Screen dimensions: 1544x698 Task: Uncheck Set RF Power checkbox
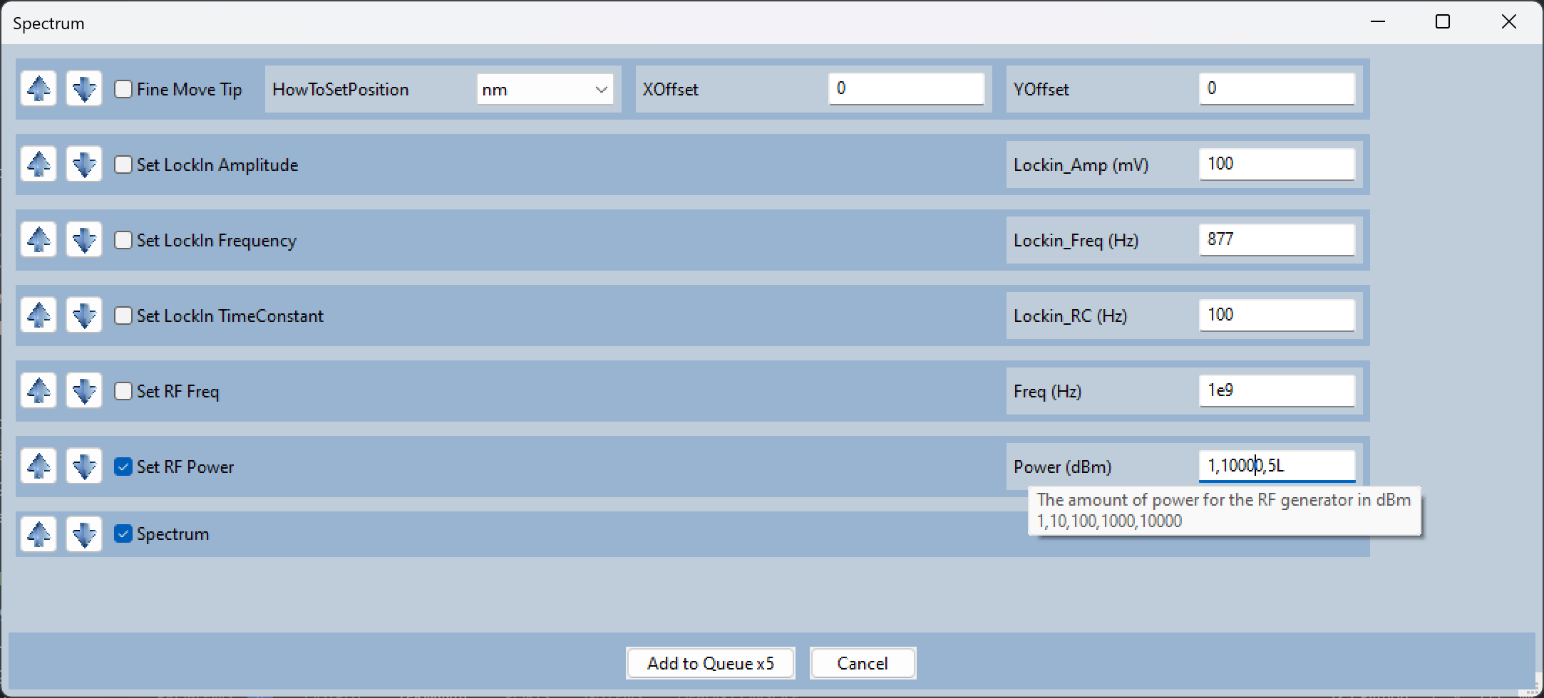[123, 467]
